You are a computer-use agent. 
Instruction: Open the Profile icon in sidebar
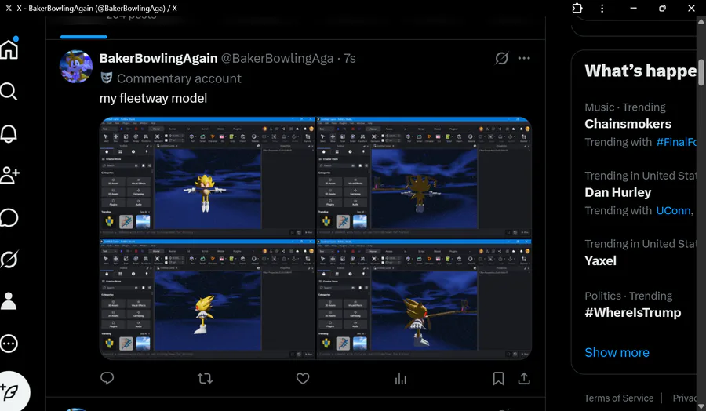pos(9,301)
